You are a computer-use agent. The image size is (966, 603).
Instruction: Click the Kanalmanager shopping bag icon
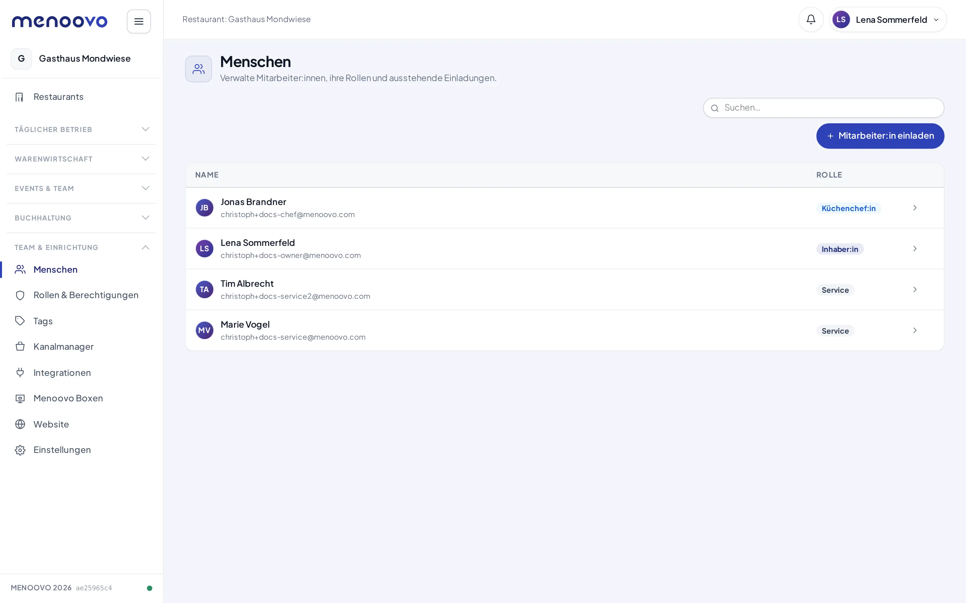pyautogui.click(x=20, y=347)
